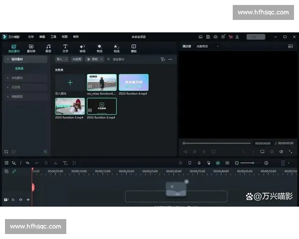Screen dimensions: 299x239
Task: Expand the 调整图层 tree section
Action: [x=7, y=97]
